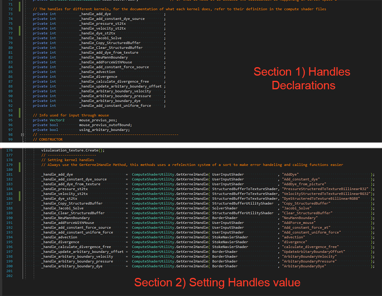Click _handle_arbitary_boundary_dye assignment on line 200
The height and width of the screenshot is (296, 382).
click(x=72, y=266)
